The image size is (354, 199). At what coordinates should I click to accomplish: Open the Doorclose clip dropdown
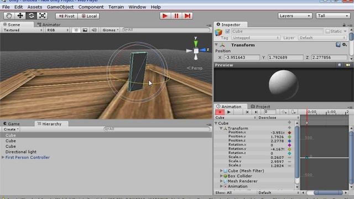[278, 118]
